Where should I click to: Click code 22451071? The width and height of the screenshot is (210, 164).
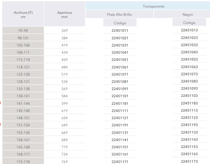120,74
